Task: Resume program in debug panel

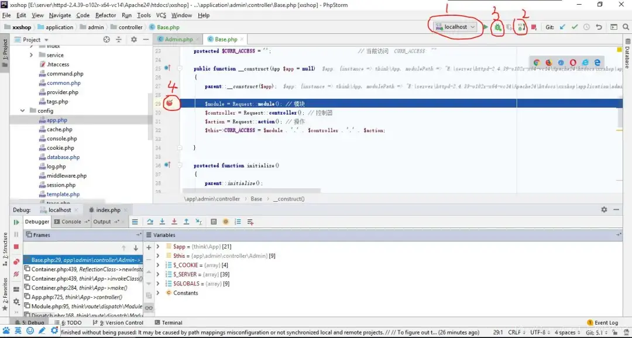Action: click(16, 222)
